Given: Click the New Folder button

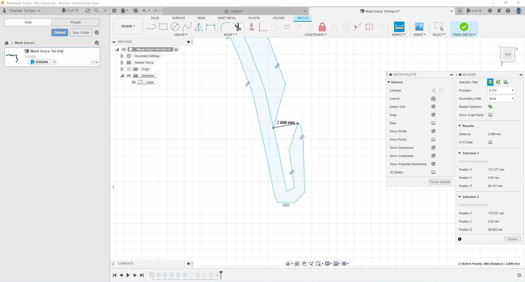Looking at the screenshot, I should pos(81,32).
